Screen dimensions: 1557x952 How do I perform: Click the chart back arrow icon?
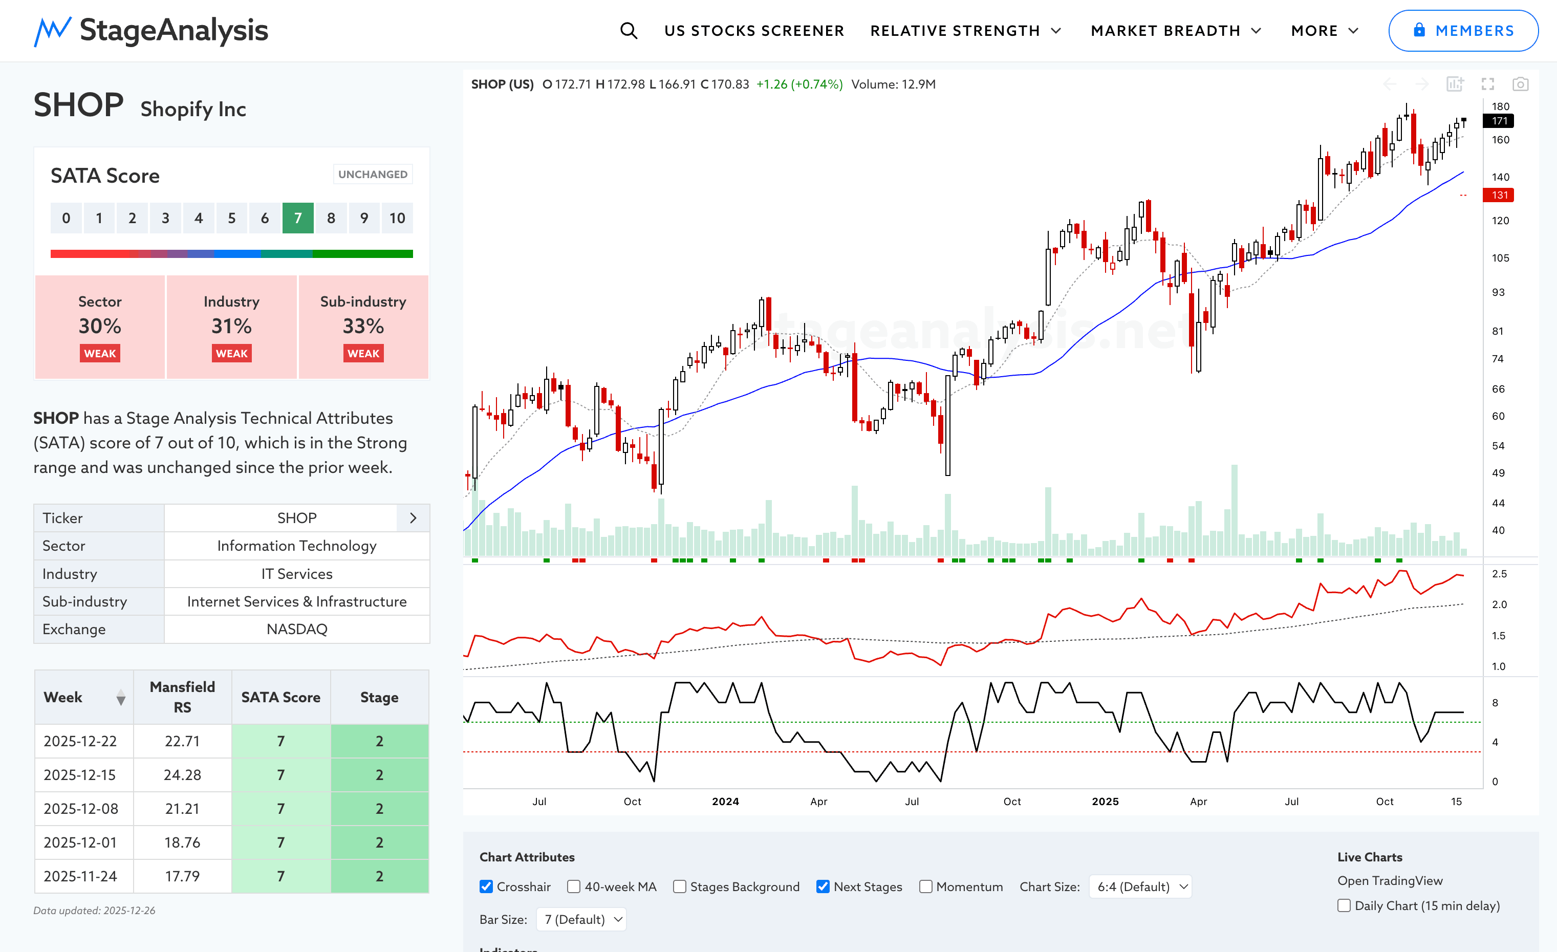(x=1390, y=84)
